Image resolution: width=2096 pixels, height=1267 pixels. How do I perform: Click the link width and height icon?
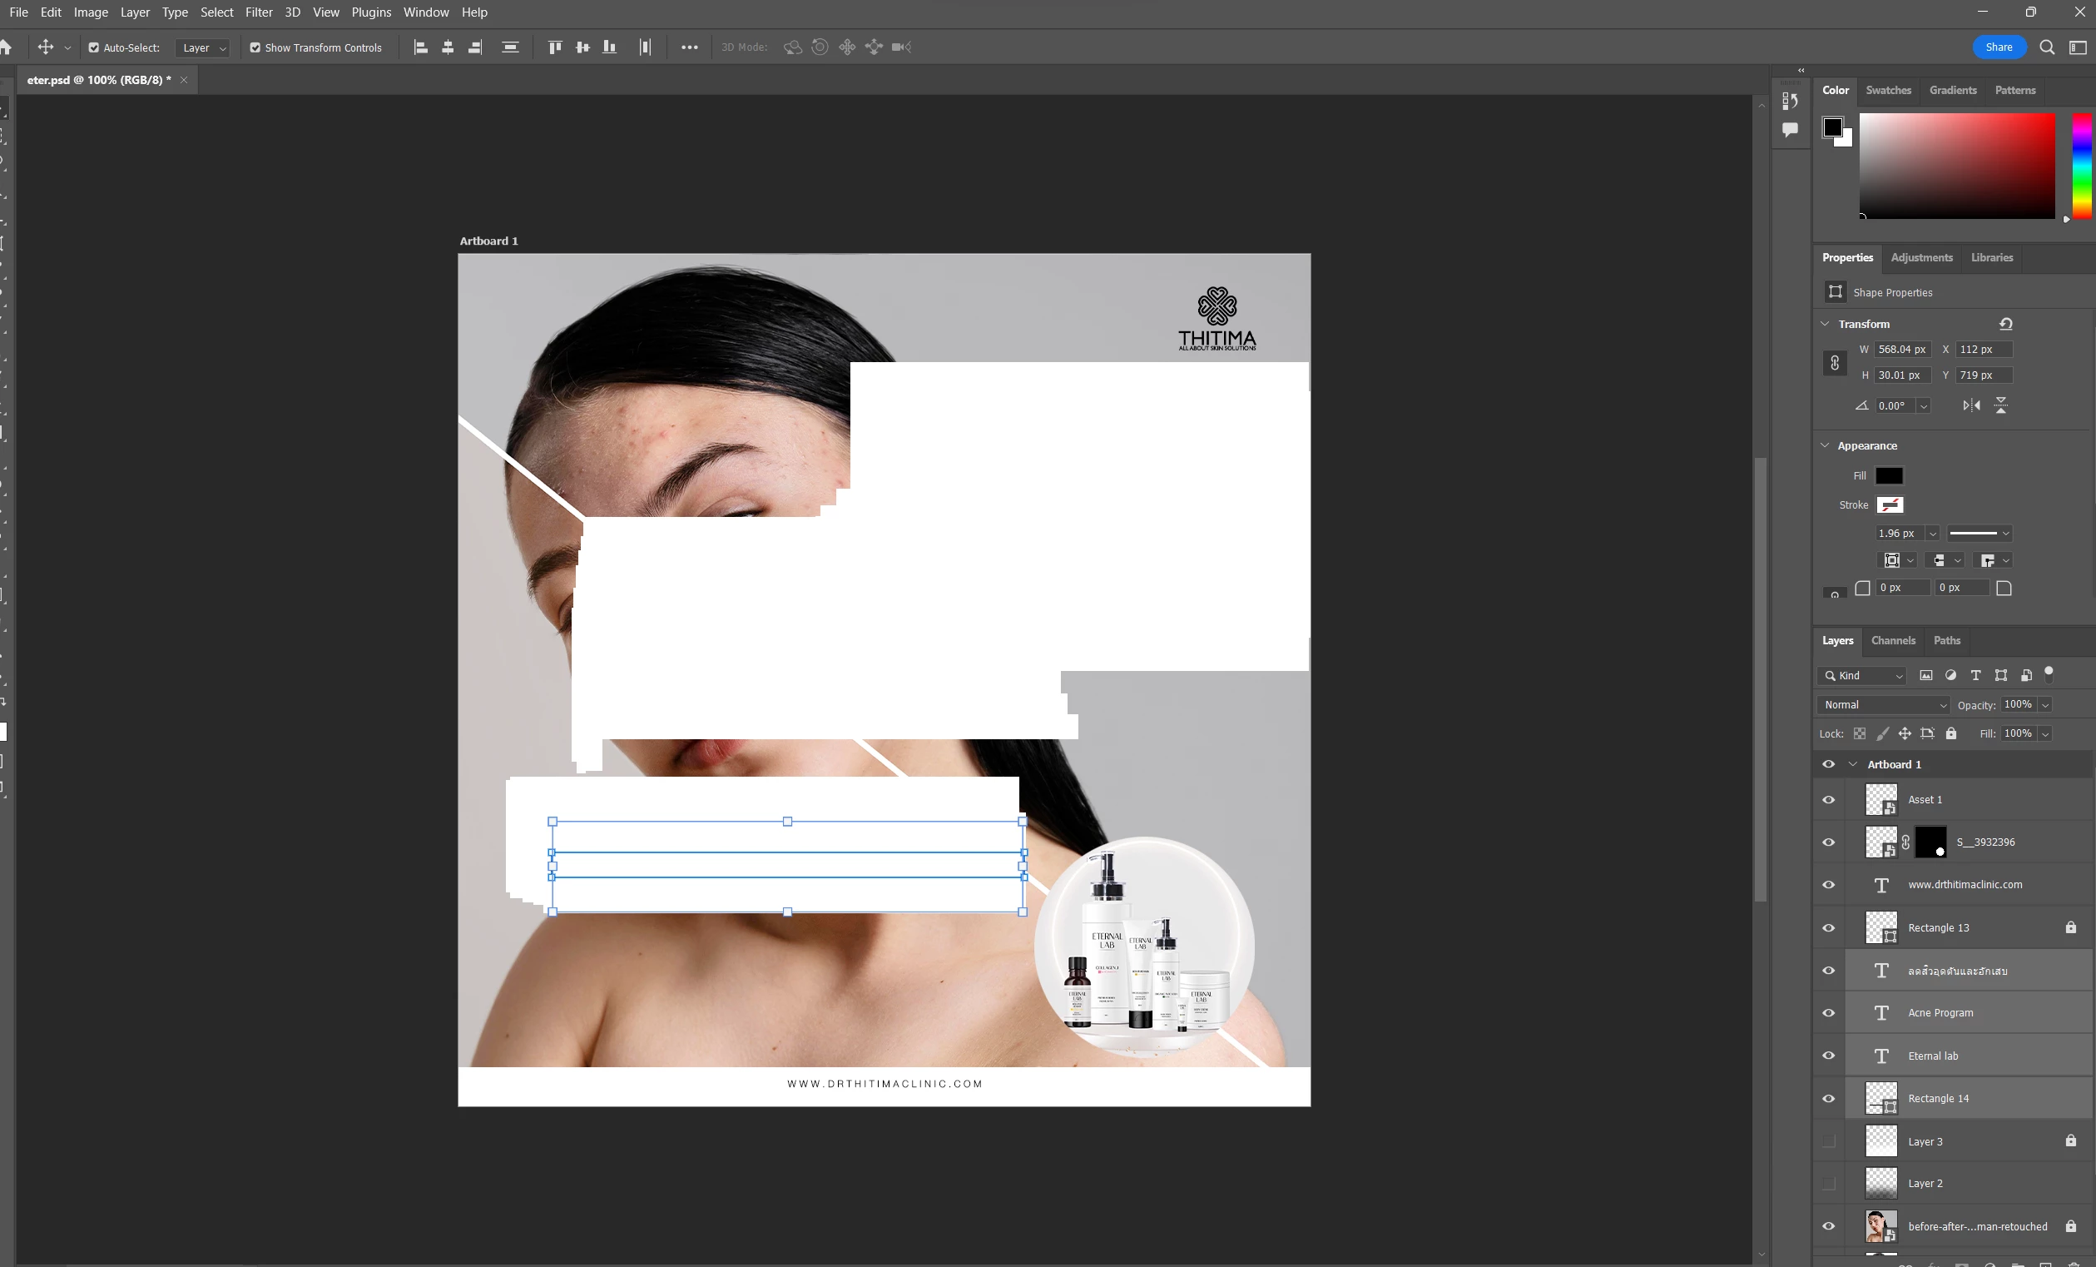coord(1835,363)
